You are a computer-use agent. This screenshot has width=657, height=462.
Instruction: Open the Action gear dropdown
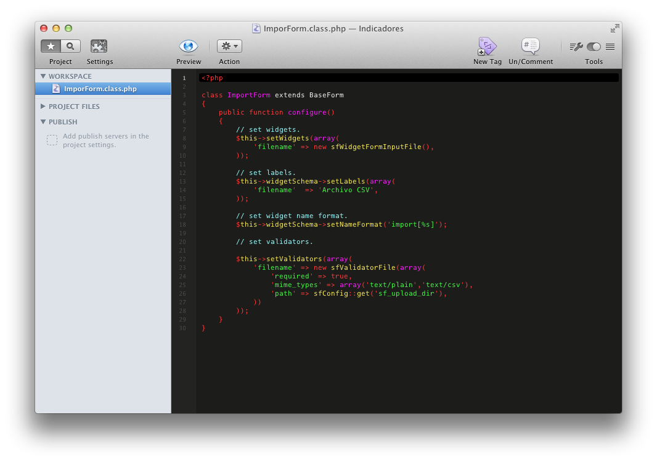pos(229,46)
